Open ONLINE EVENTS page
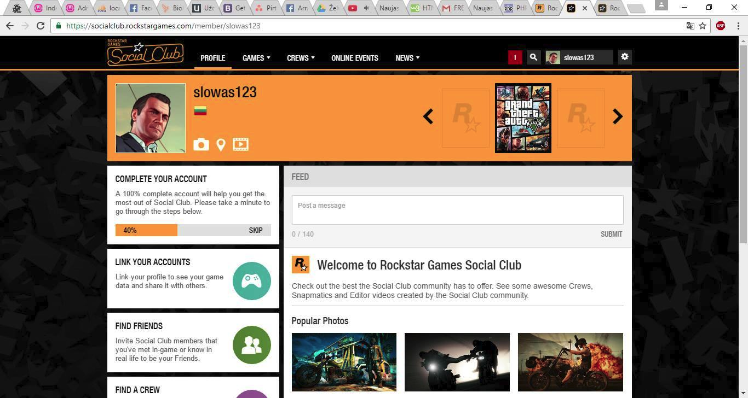748x398 pixels. point(355,58)
